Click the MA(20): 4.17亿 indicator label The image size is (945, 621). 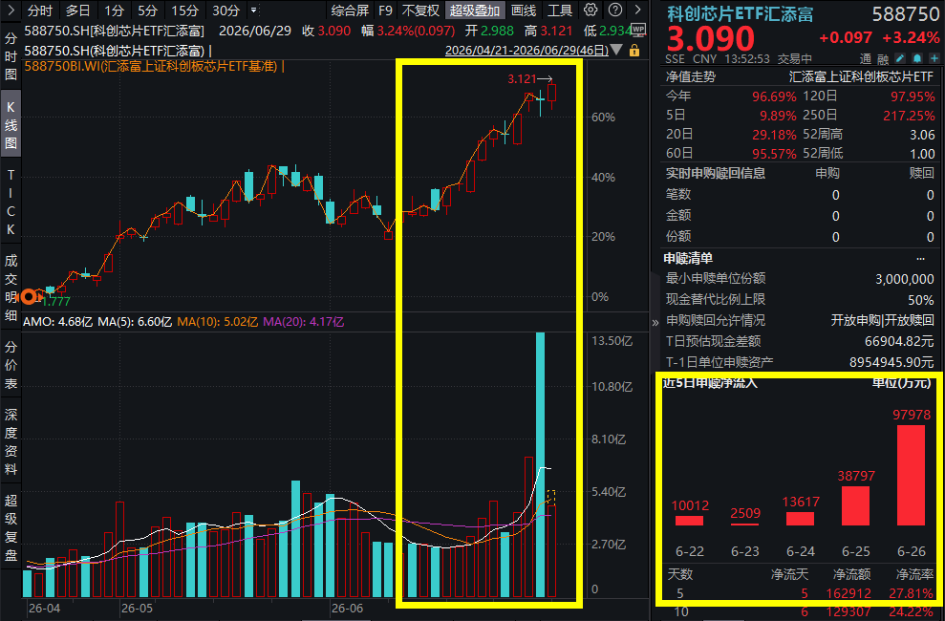click(x=303, y=322)
